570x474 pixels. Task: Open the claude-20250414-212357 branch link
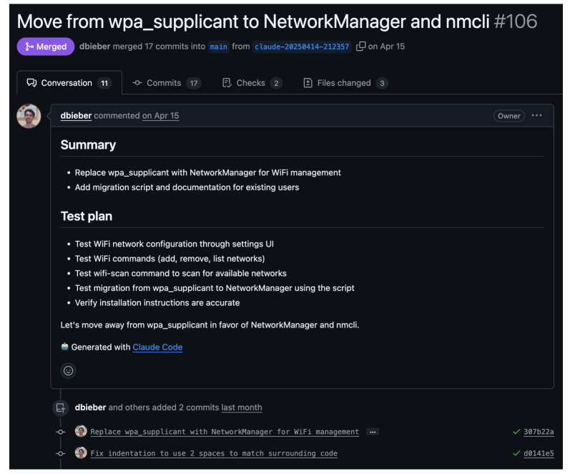pos(302,47)
